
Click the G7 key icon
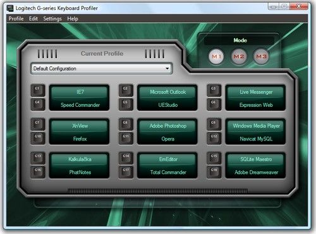point(38,124)
